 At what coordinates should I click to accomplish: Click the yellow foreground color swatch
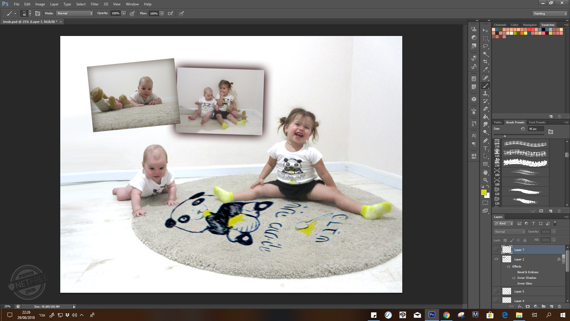[x=484, y=192]
